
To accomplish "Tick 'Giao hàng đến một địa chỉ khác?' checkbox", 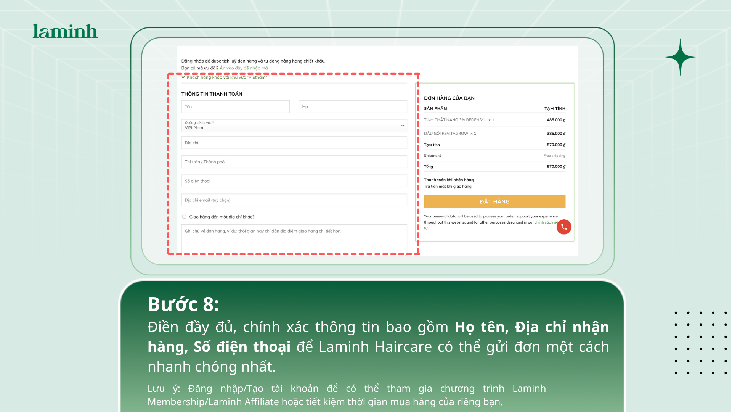I will pos(184,217).
